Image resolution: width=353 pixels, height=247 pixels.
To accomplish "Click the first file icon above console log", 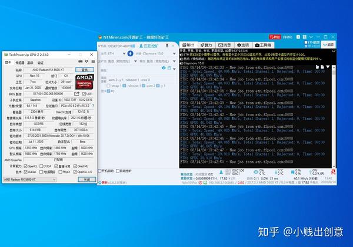I will (x=318, y=67).
